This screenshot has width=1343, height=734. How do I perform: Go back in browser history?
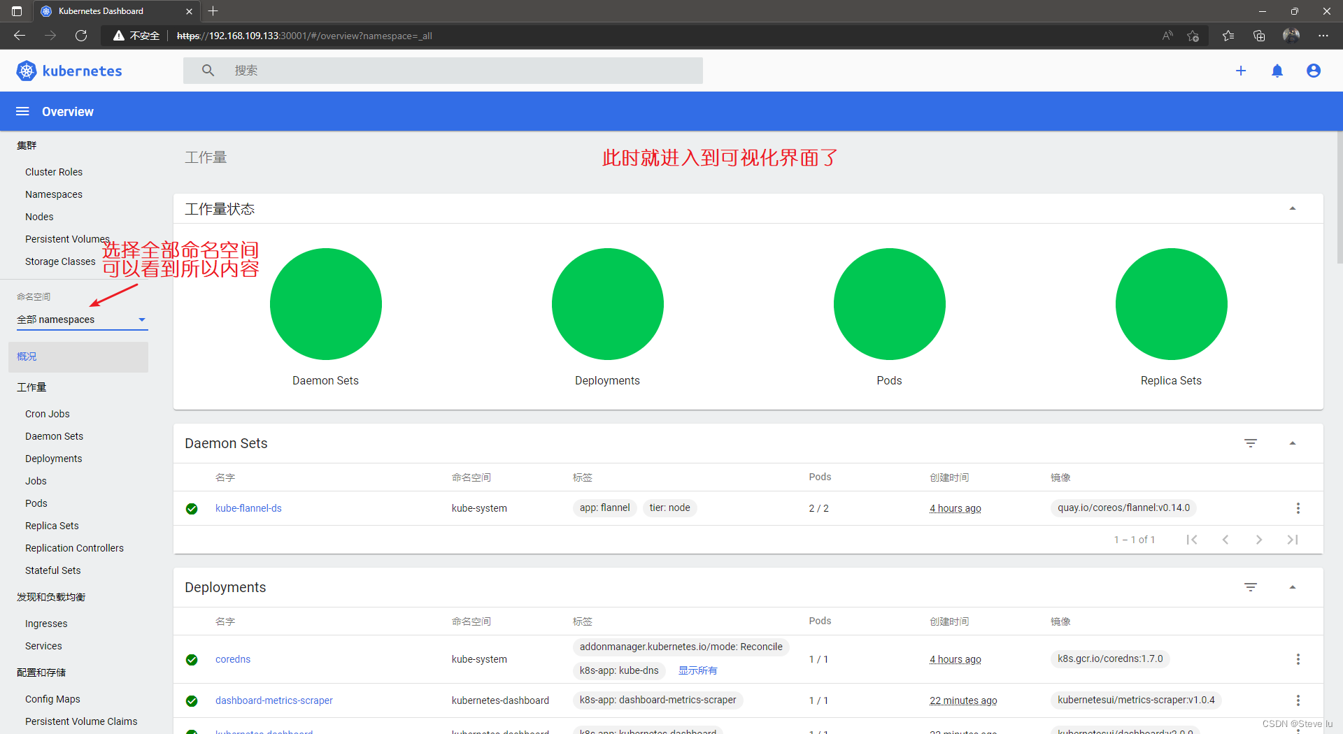(20, 36)
